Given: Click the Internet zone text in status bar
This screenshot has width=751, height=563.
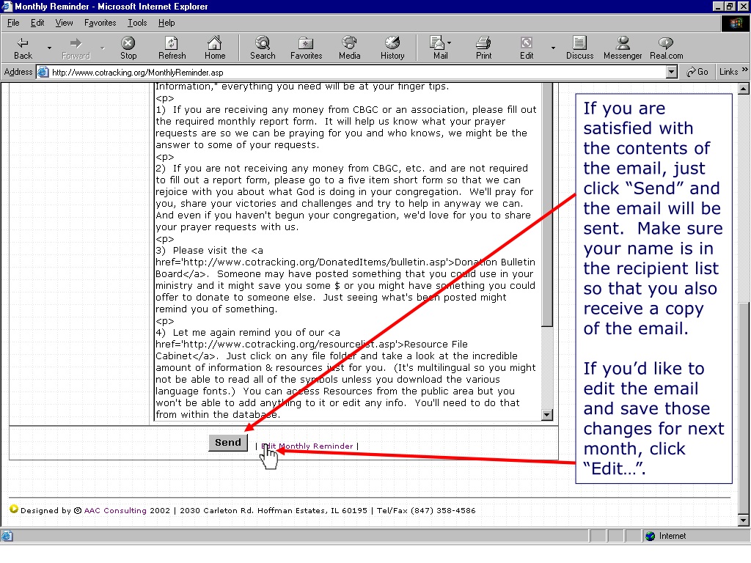Looking at the screenshot, I should point(672,536).
